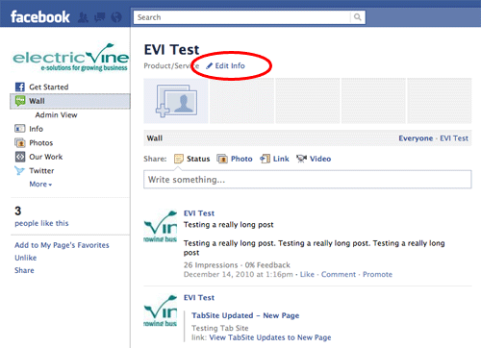Open TabSite Updated – New Page title
481x348 pixels.
[x=245, y=315]
